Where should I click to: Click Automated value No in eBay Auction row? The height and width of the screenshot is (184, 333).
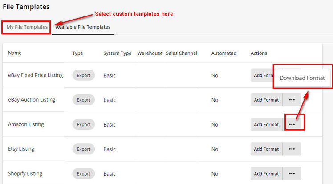[x=215, y=100]
